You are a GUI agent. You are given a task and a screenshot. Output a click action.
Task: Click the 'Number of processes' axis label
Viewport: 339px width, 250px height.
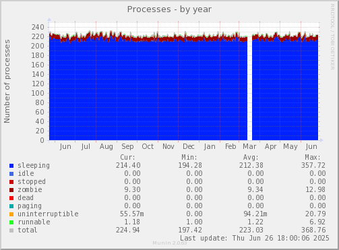click(x=7, y=82)
